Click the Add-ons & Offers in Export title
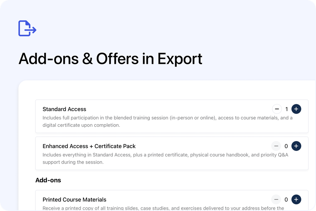The height and width of the screenshot is (211, 316). click(111, 59)
